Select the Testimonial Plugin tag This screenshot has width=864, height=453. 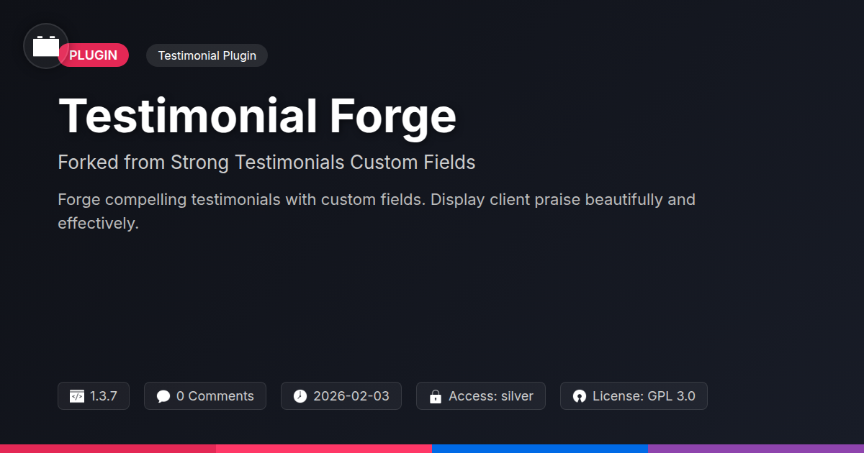(207, 55)
